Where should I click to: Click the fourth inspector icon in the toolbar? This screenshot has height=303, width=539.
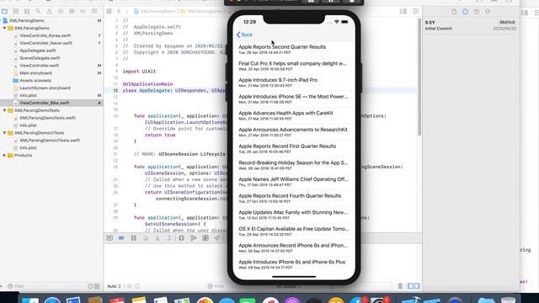coord(488,11)
